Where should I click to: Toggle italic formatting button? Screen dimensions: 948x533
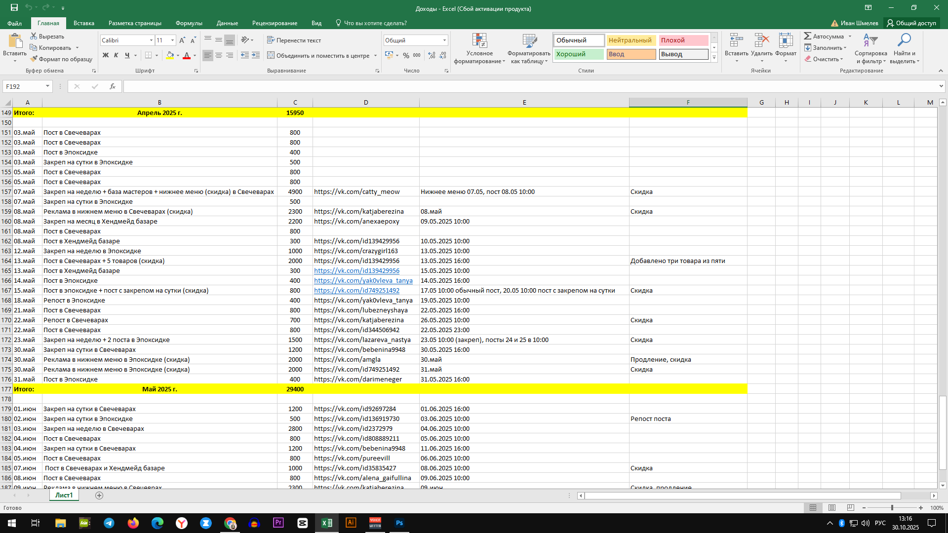pos(116,55)
